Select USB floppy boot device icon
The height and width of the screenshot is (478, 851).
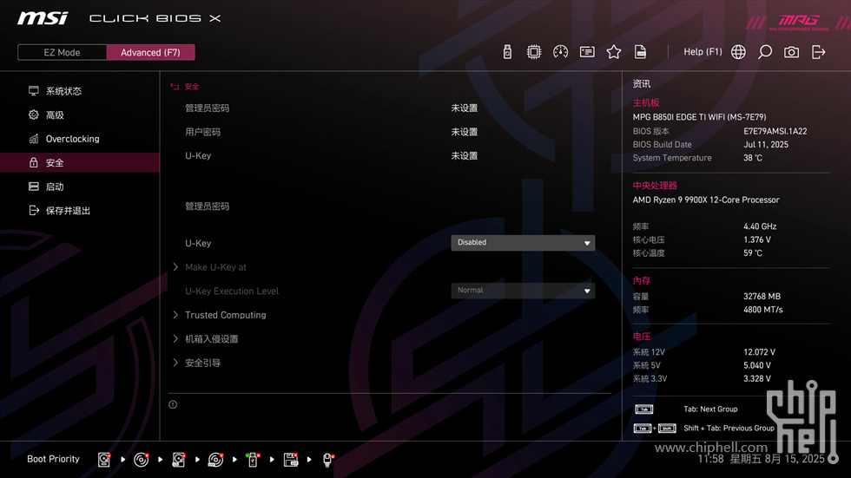point(291,460)
